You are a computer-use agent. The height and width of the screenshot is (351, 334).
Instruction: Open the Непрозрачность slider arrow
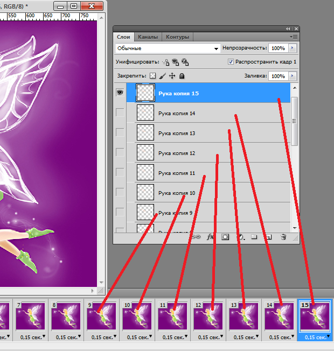(293, 48)
